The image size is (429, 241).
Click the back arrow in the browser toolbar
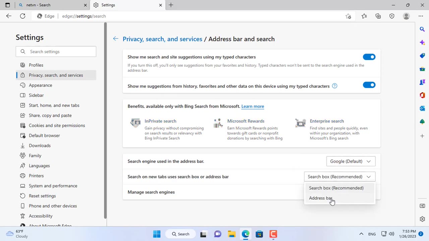(9, 16)
